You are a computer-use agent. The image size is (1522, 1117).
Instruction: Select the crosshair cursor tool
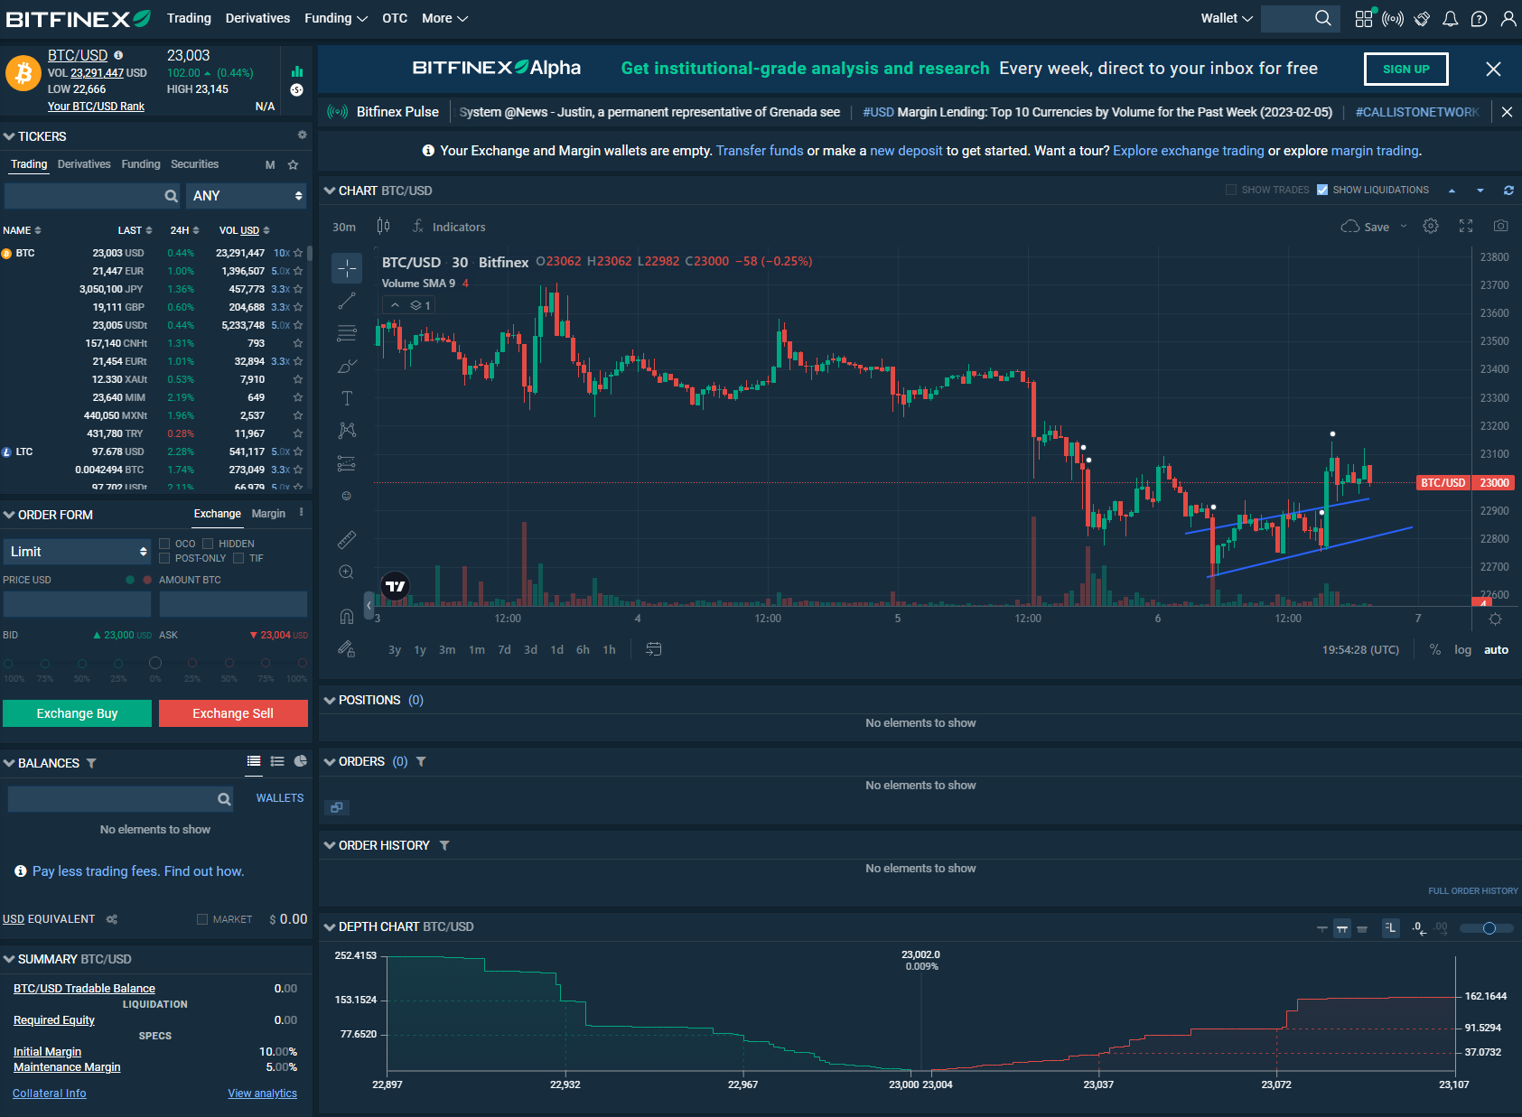pos(347,267)
